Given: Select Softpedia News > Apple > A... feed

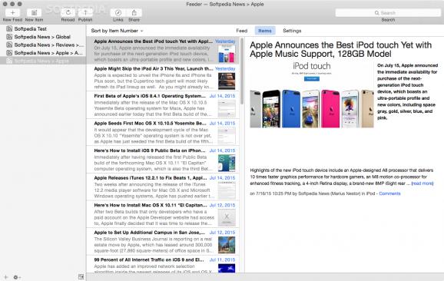Looking at the screenshot, I should [43, 53].
